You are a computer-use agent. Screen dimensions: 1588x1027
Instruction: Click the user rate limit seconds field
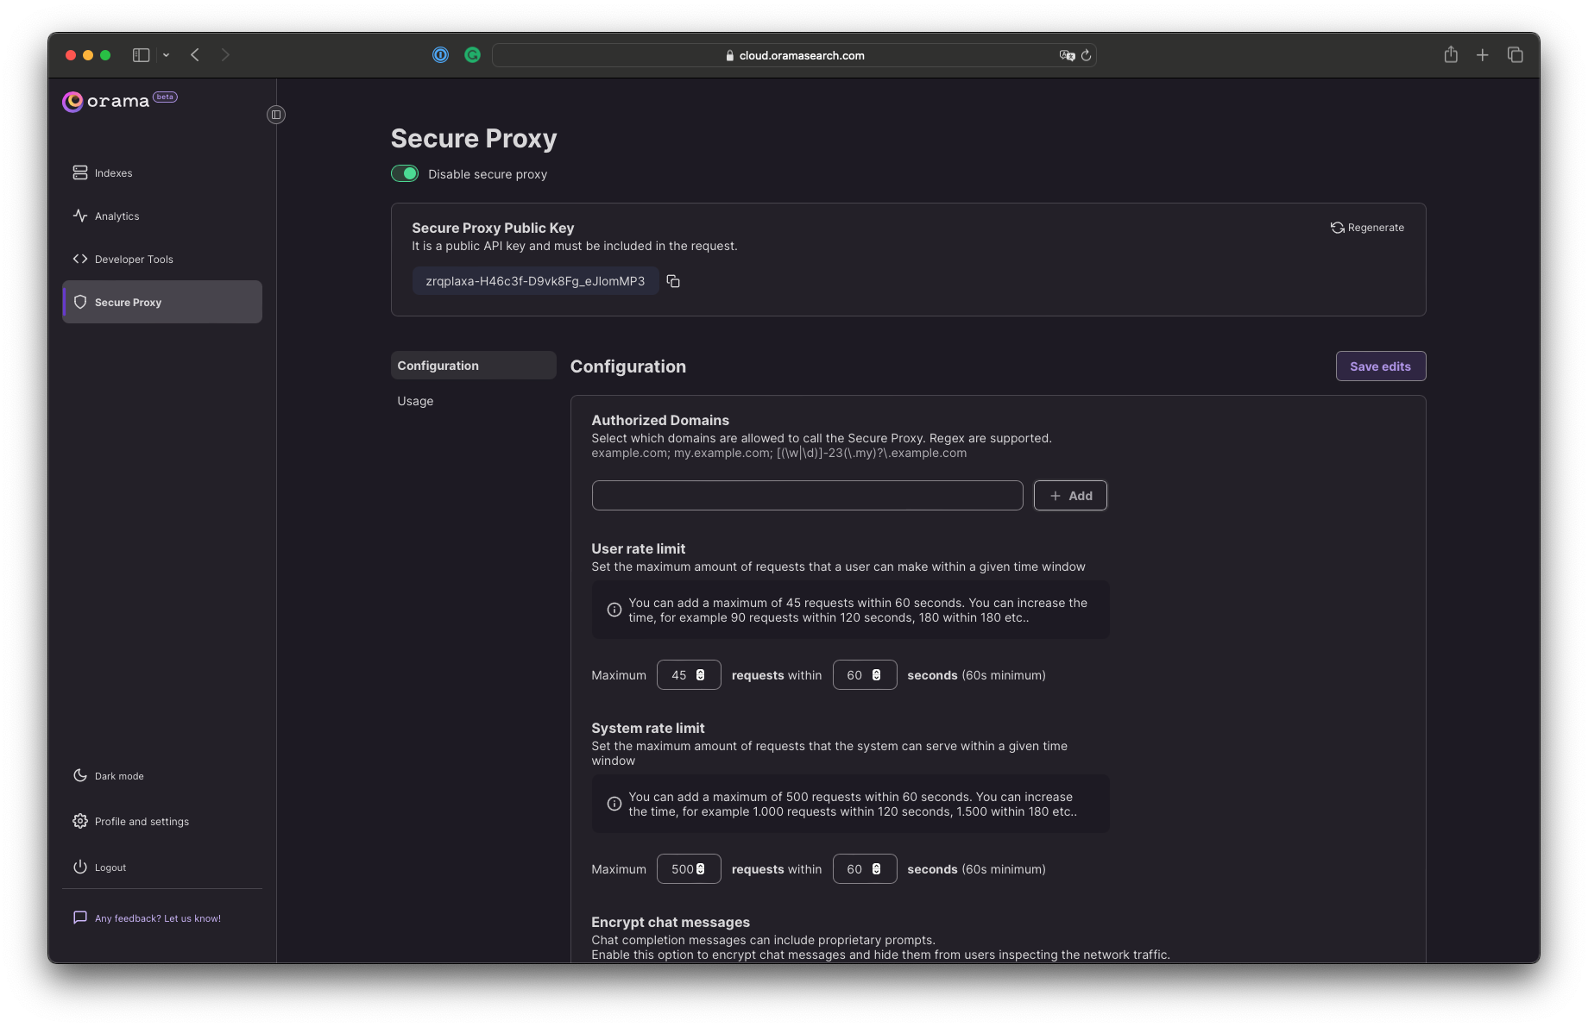pos(865,675)
